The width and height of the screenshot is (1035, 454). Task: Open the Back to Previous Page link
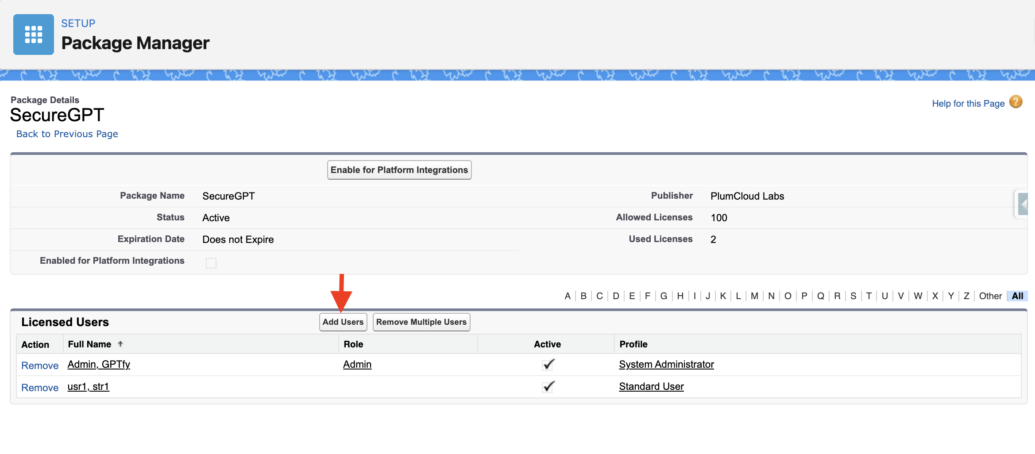(67, 134)
